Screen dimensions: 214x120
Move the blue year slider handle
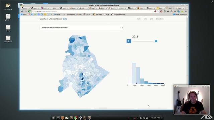(x=156, y=41)
